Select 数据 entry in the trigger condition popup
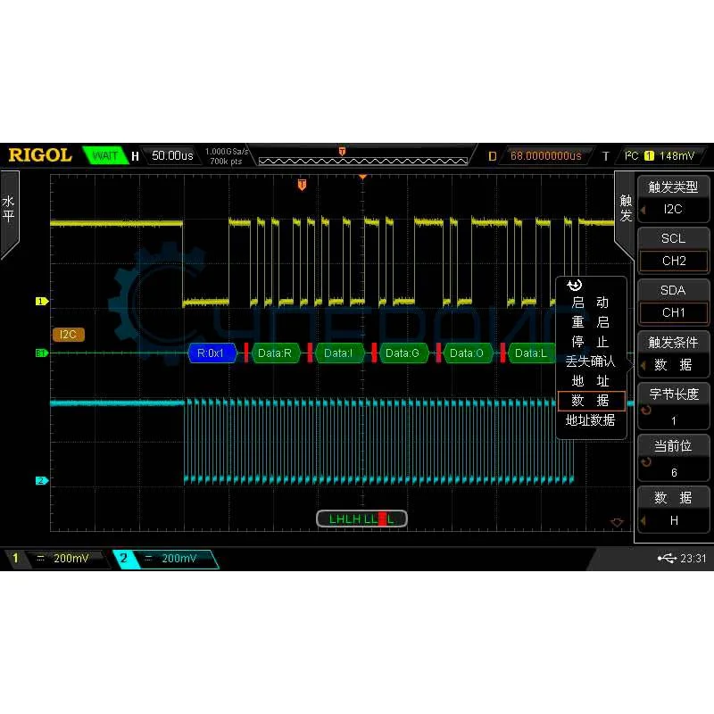 point(590,400)
